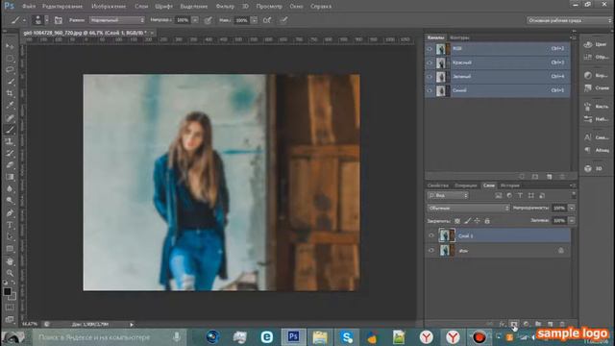Open brush opacity slider arrow
The image size is (615, 346).
click(195, 20)
